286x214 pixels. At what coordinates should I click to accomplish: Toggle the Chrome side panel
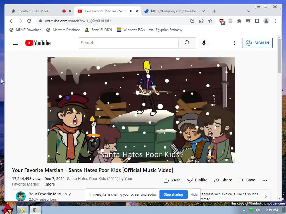257,21
